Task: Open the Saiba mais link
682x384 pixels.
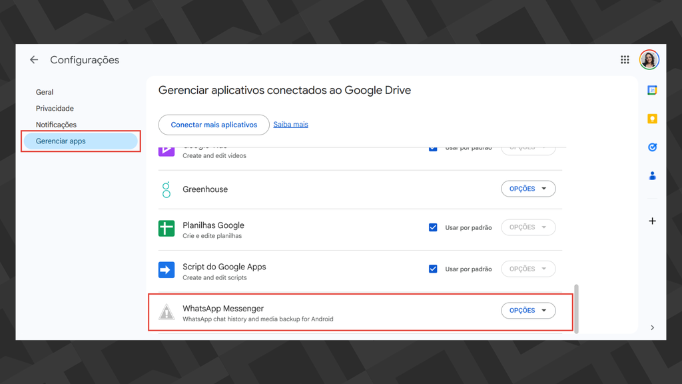Action: coord(290,125)
